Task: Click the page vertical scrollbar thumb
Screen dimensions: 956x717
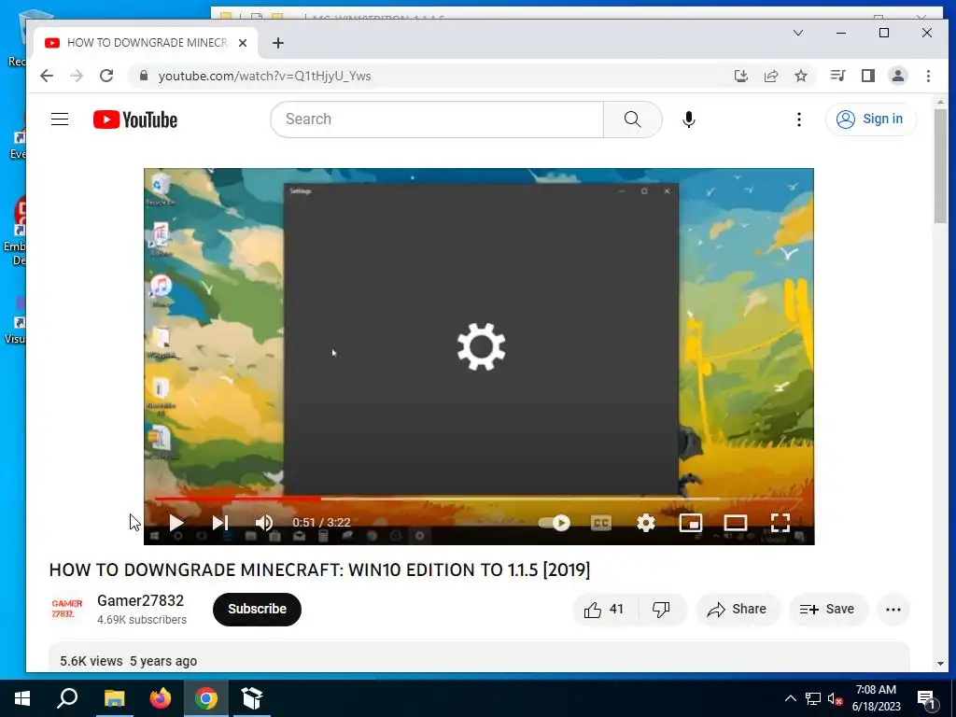Action: (x=941, y=166)
